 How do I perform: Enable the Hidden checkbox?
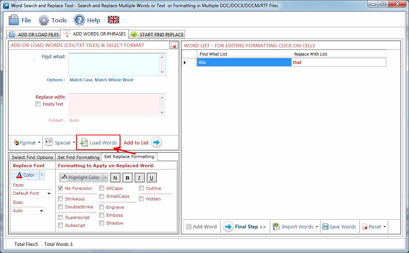click(x=142, y=199)
